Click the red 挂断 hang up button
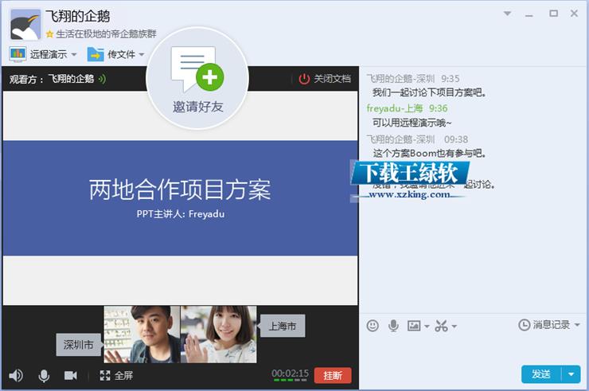Screen dimensions: 589x391 pyautogui.click(x=333, y=375)
